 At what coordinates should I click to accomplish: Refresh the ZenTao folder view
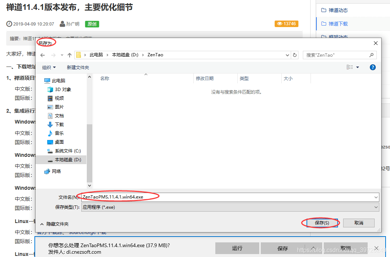tap(295, 55)
